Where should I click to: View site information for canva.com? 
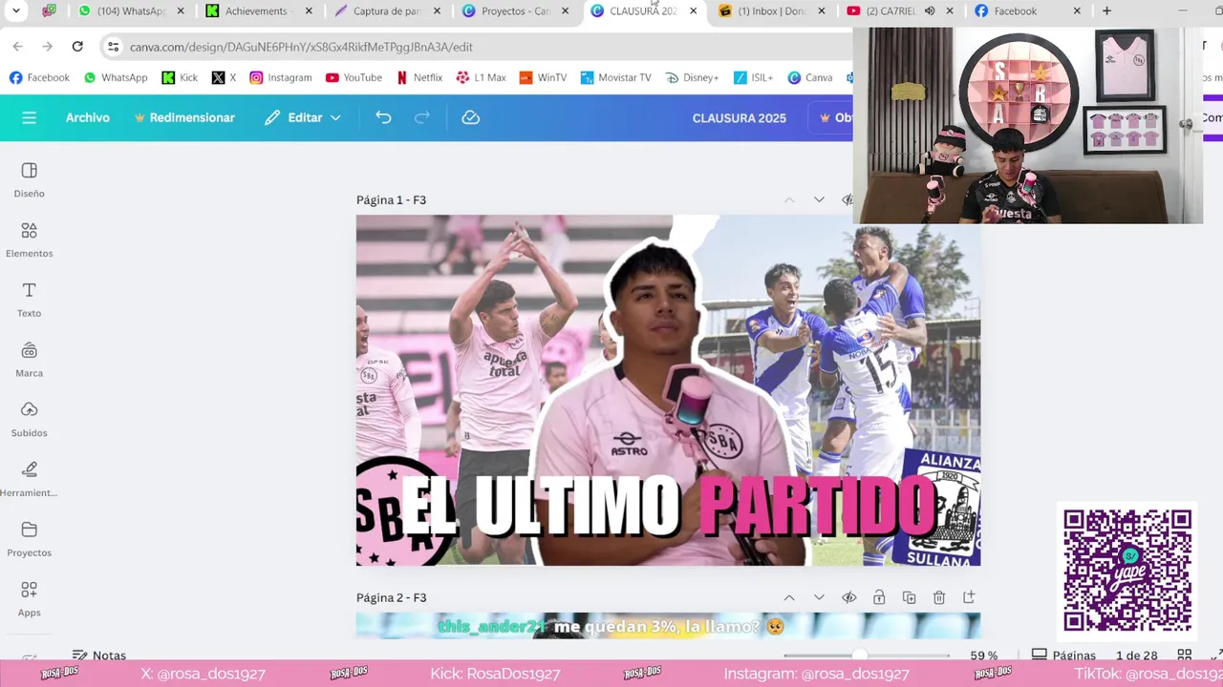click(113, 46)
